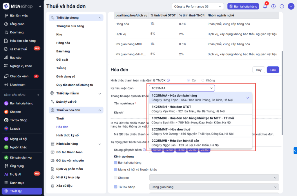Enable the Shopee checkbox
297x196 pixels.
(115, 178)
